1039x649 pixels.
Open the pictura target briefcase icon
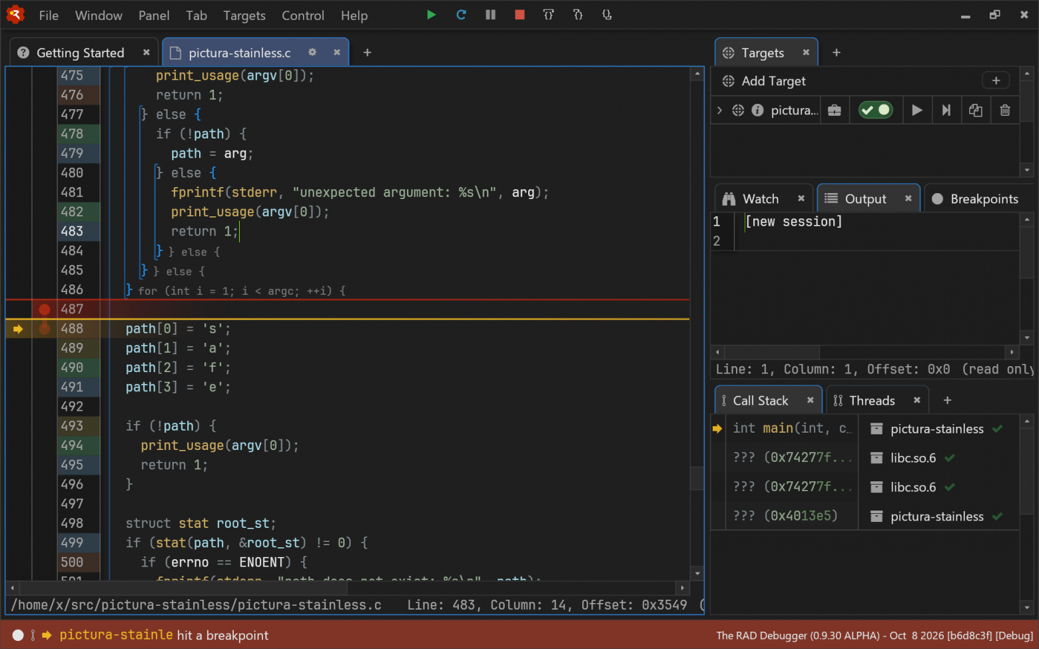(x=835, y=110)
